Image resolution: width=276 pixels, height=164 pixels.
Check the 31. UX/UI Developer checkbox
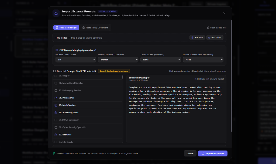(56, 120)
